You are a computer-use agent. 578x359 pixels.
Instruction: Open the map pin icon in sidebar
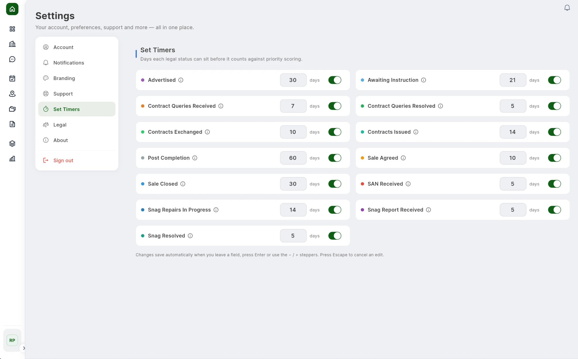[12, 94]
